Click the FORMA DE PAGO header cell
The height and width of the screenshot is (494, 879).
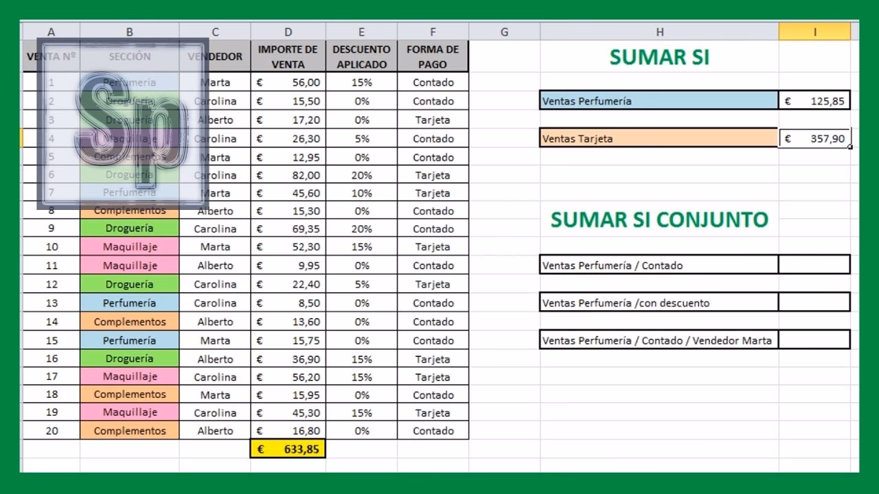tap(433, 57)
